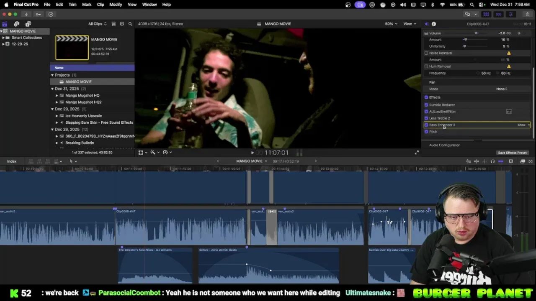The image size is (536, 301).
Task: Toggle the timeline panel layout button
Action: (498, 14)
